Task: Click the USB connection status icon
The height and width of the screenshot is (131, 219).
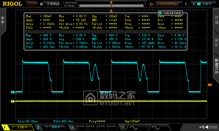Action: point(203,127)
